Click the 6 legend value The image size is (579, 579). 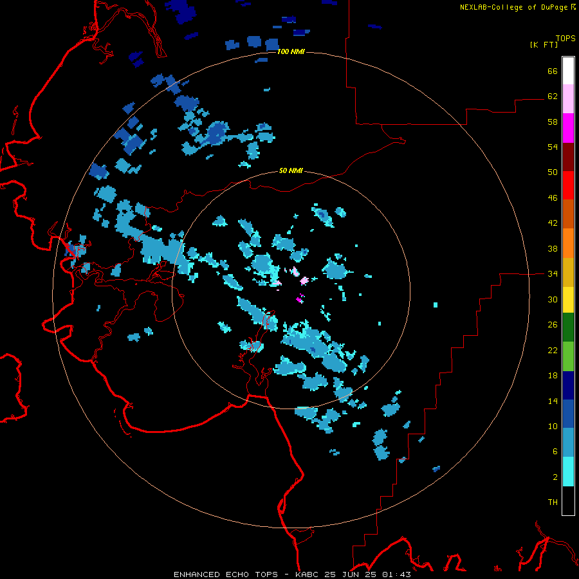[x=555, y=451]
